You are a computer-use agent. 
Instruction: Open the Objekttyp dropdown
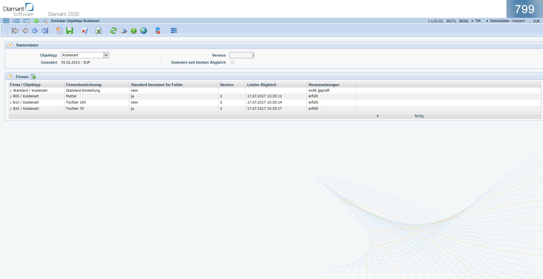click(x=106, y=55)
